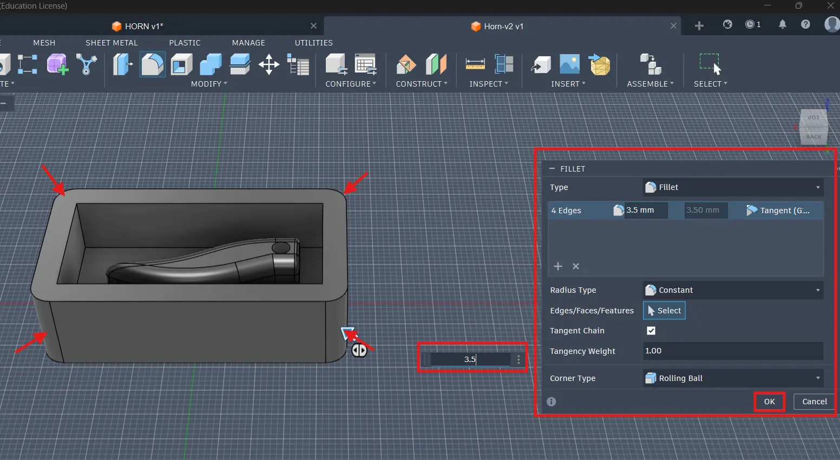Image resolution: width=840 pixels, height=460 pixels.
Task: Activate the Move/Copy arrows tool
Action: point(269,64)
